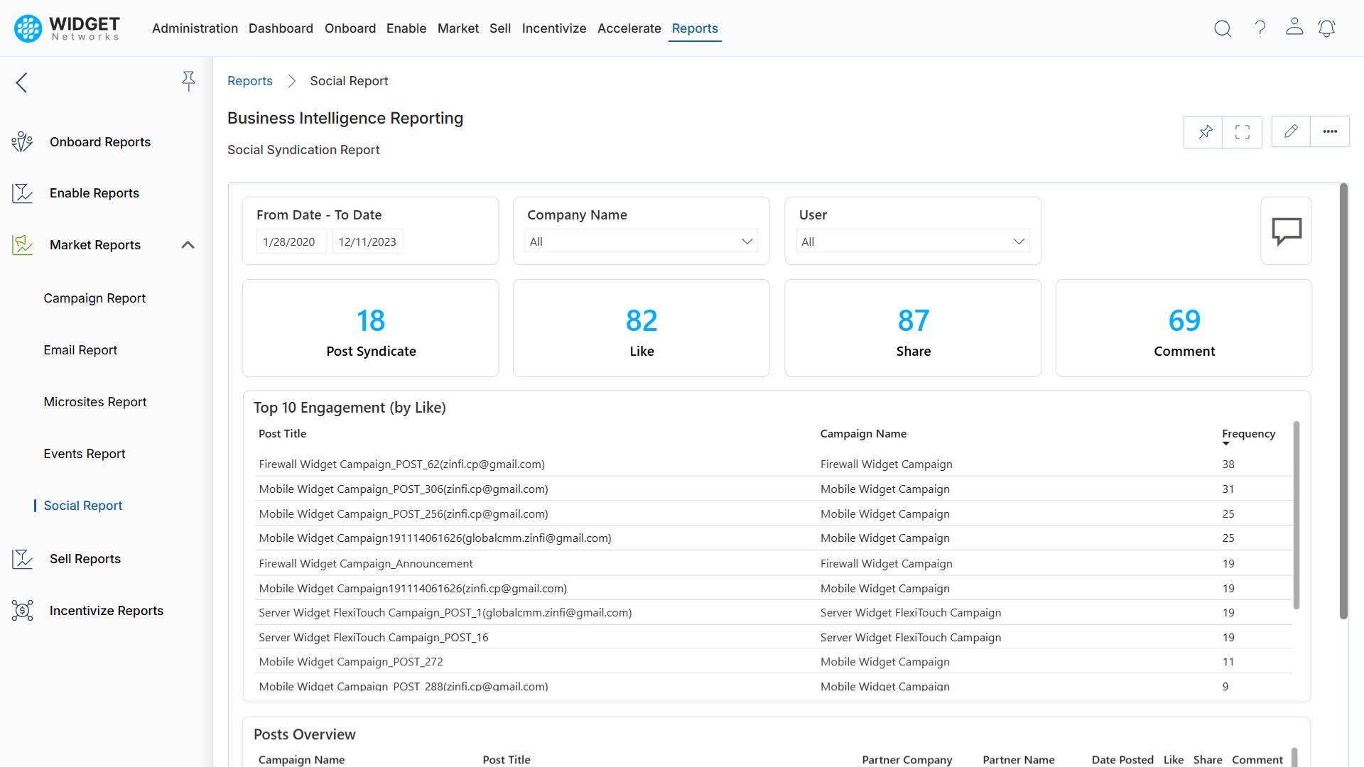Select the Onboard Reports sidebar icon
This screenshot has width=1364, height=767.
click(22, 141)
